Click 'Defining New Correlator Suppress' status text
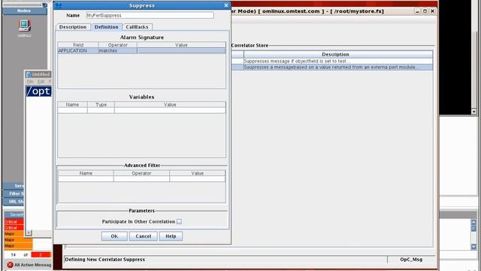Viewport: 481px width, 271px height. (105, 259)
